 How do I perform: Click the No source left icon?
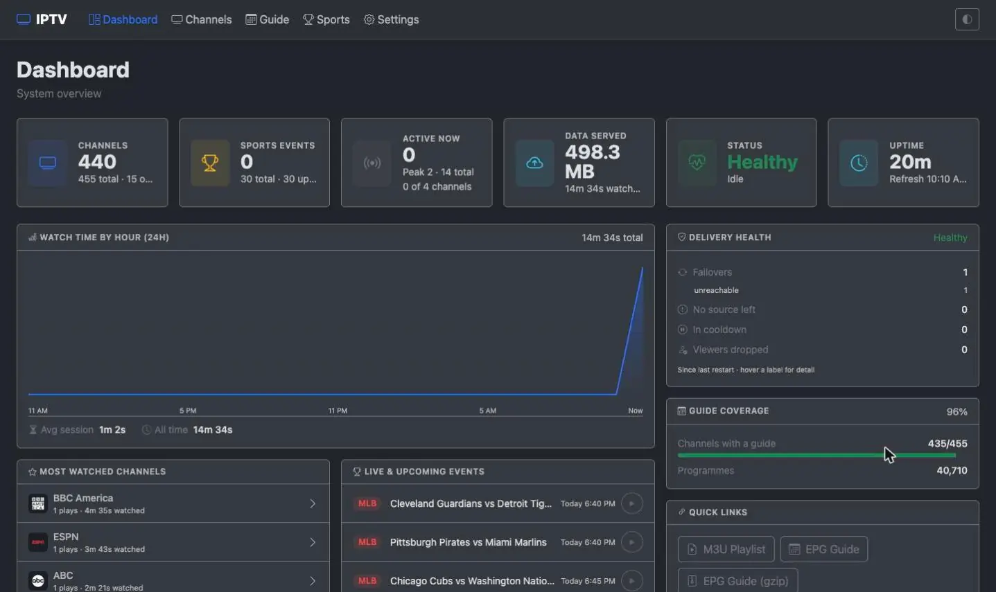coord(683,310)
